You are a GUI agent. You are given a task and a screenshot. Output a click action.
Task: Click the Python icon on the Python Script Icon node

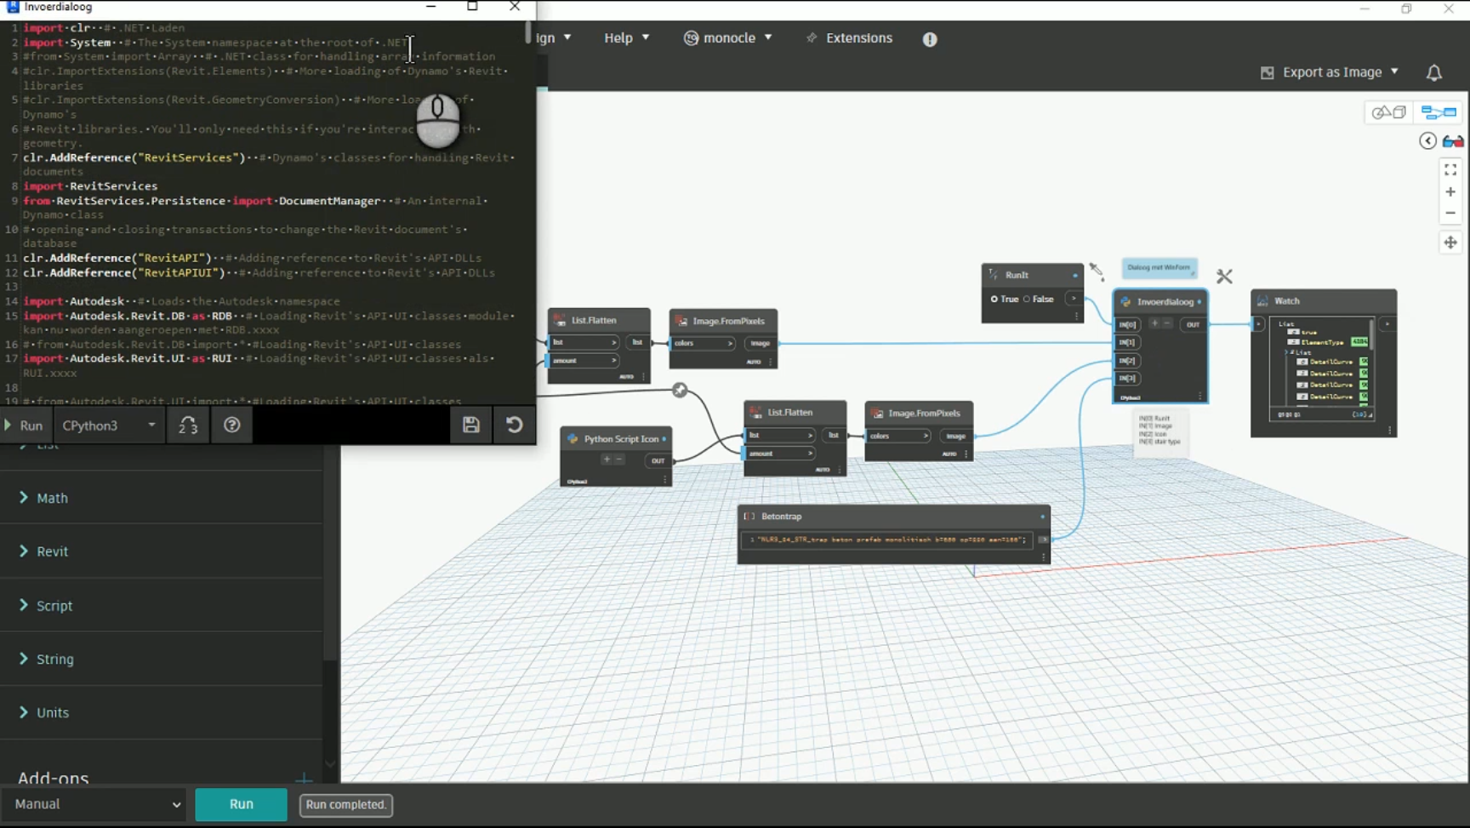click(x=573, y=439)
